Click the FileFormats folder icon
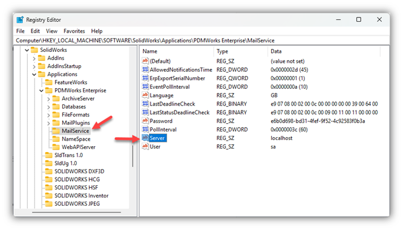 pos(56,115)
